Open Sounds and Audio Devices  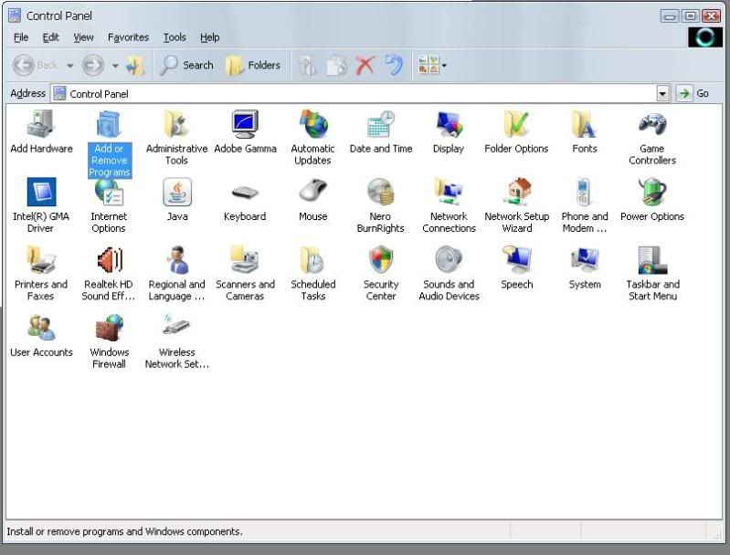coord(449,262)
